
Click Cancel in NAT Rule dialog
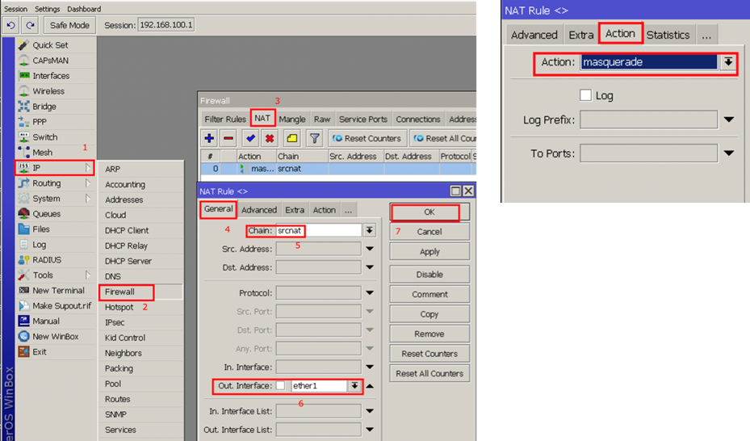[429, 232]
